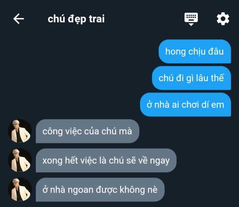Click the word "công" in the first grey bubble
Screen dimensions: 239x207
[x=52, y=132]
